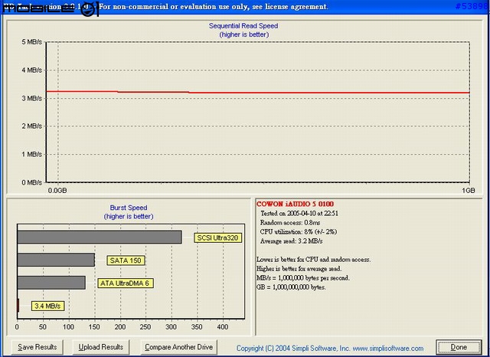Image resolution: width=490 pixels, height=357 pixels.
Task: Click the 5 MB/s axis label
Action: pyautogui.click(x=32, y=42)
